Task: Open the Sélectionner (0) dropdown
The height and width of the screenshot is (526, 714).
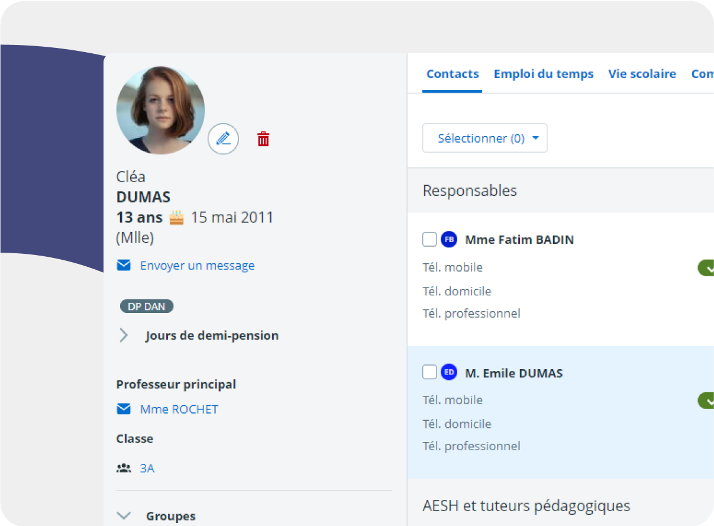Action: (x=484, y=138)
